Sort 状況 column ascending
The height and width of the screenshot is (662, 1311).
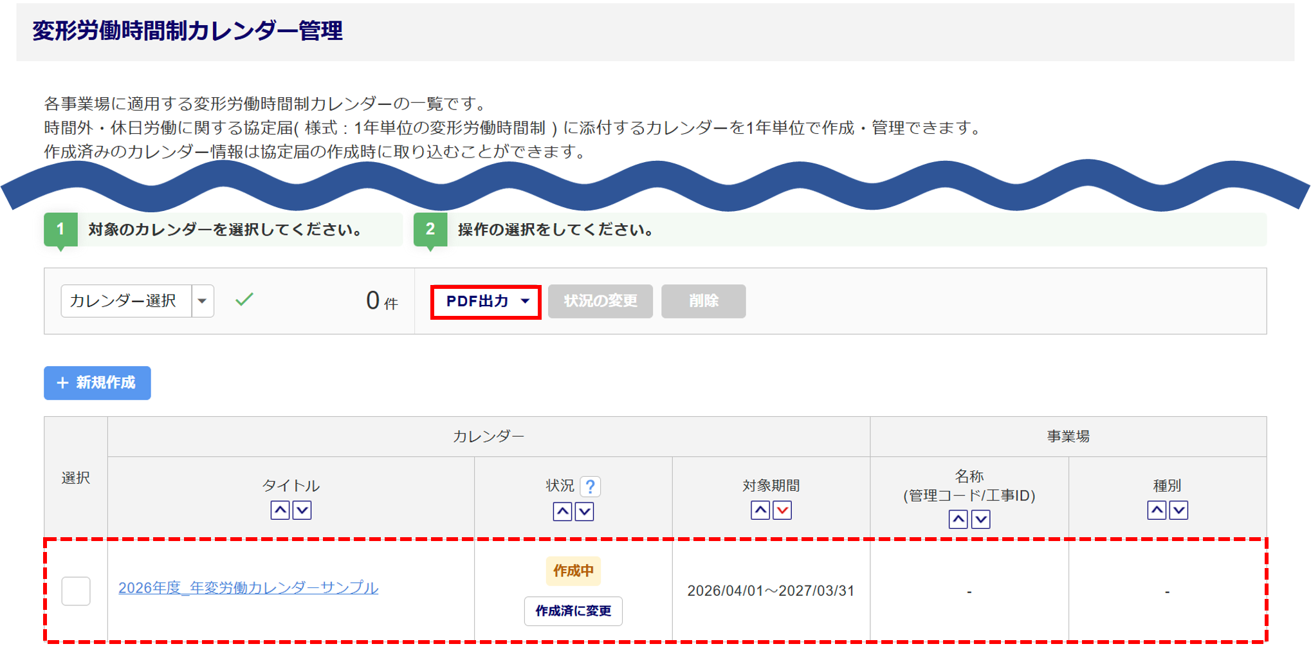[x=562, y=511]
